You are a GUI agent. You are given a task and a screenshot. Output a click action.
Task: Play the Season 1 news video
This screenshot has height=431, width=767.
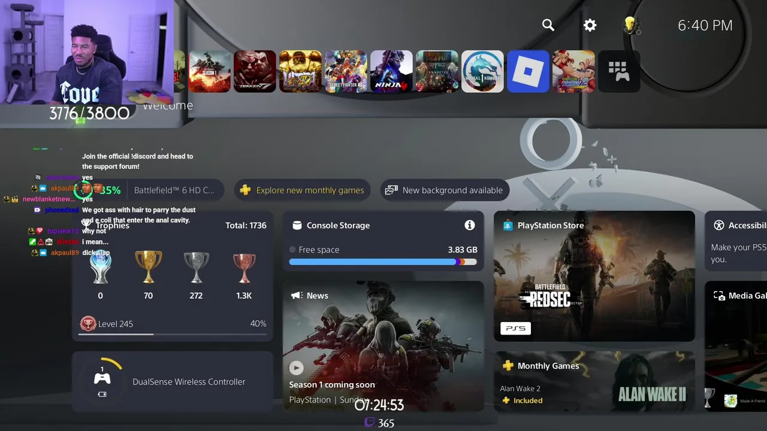[296, 368]
